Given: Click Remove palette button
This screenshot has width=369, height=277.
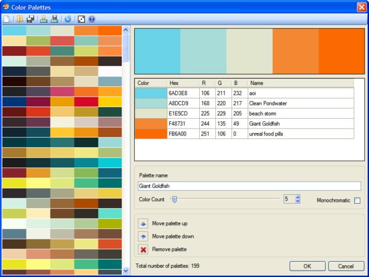Looking at the screenshot, I should click(x=143, y=249).
